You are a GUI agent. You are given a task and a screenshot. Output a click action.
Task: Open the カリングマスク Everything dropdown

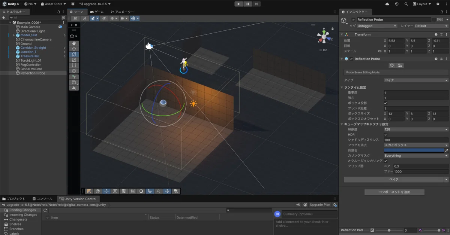[x=416, y=156]
